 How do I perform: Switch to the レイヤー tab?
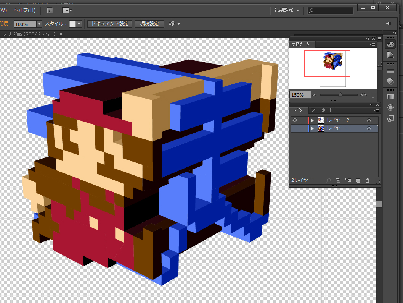[x=299, y=110]
